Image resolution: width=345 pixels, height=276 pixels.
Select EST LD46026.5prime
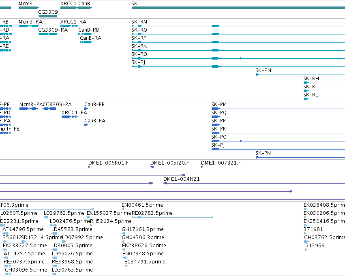(x=54, y=258)
